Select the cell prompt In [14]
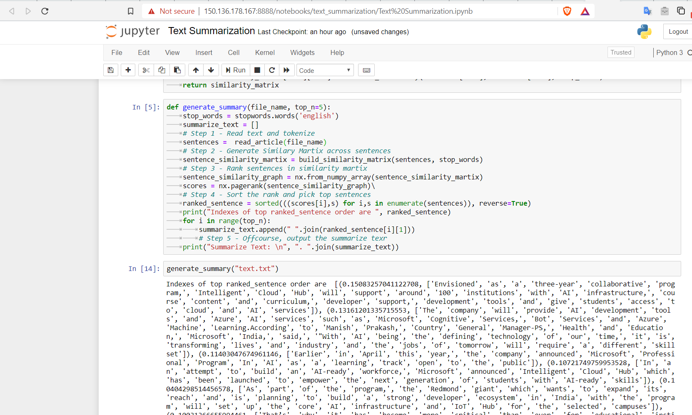The image size is (692, 415). [x=144, y=269]
